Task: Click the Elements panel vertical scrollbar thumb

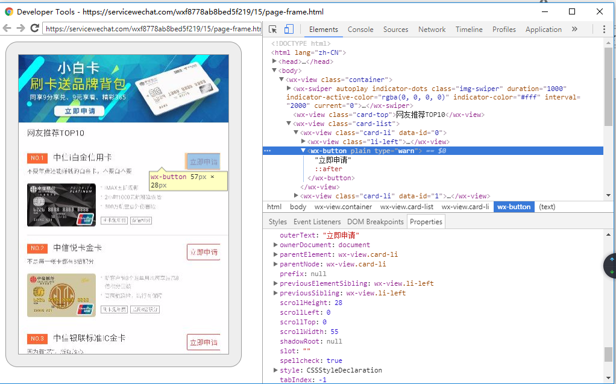Action: point(609,86)
